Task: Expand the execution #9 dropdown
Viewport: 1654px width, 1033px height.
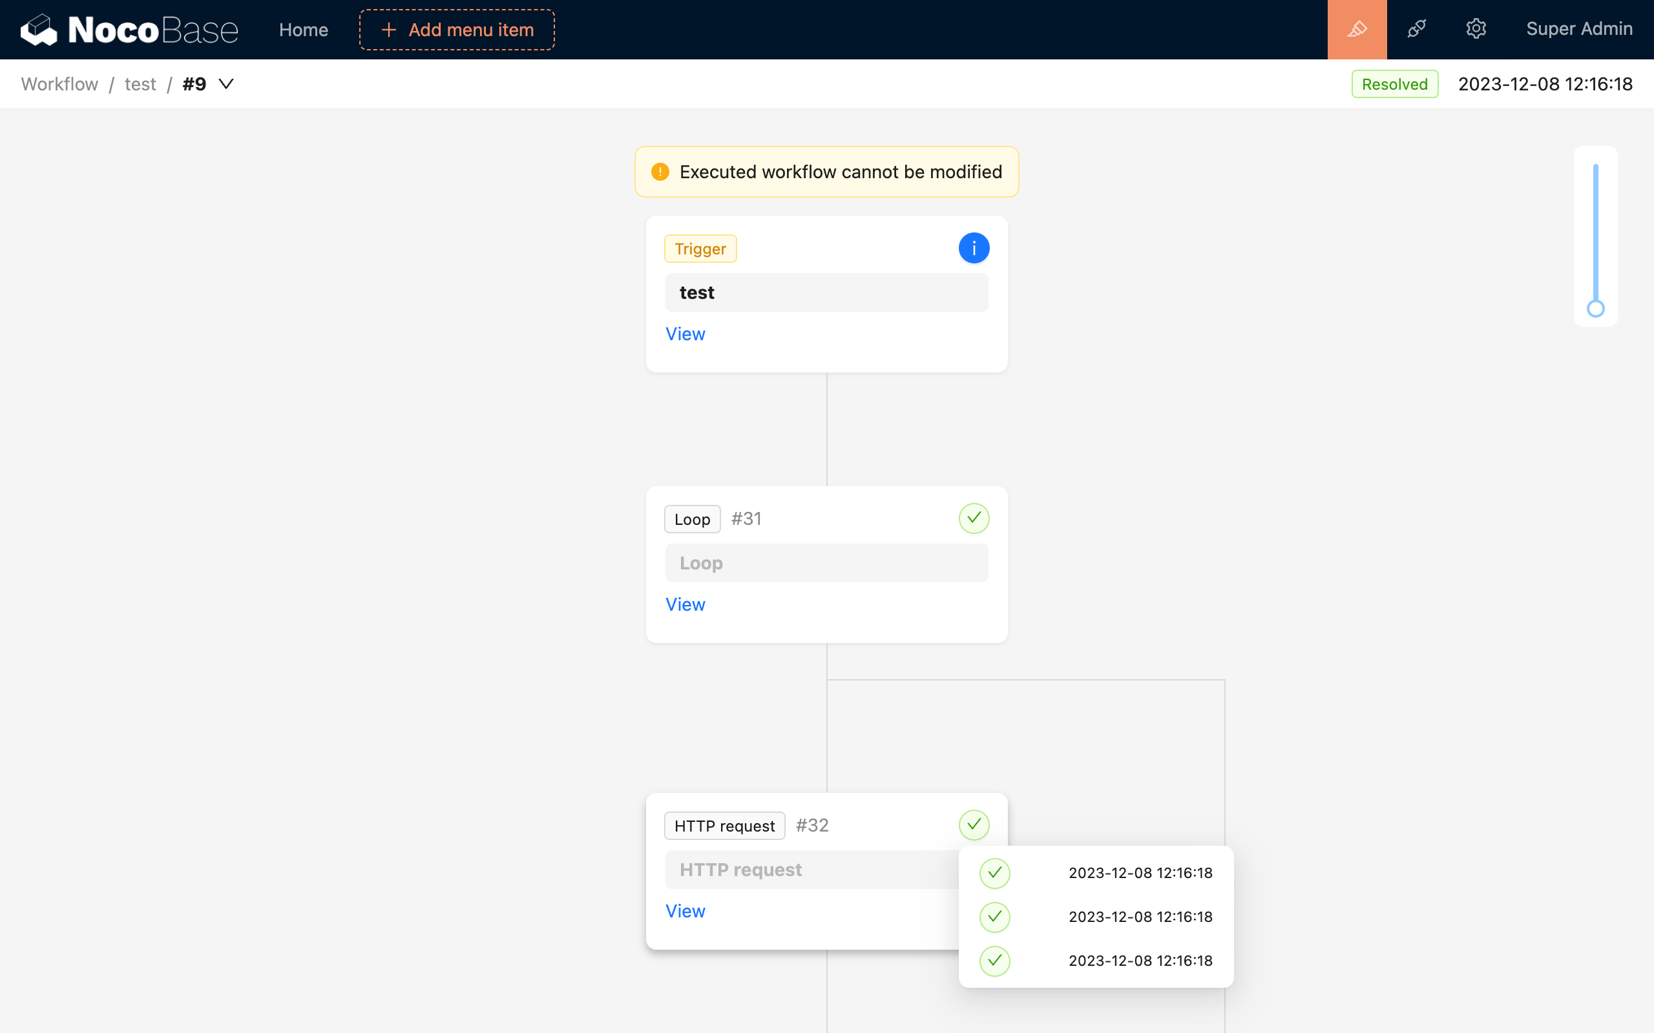Action: pyautogui.click(x=225, y=84)
